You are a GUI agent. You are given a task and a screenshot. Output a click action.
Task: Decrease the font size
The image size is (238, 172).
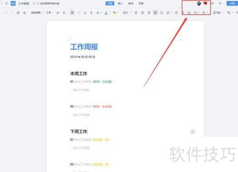[64, 13]
